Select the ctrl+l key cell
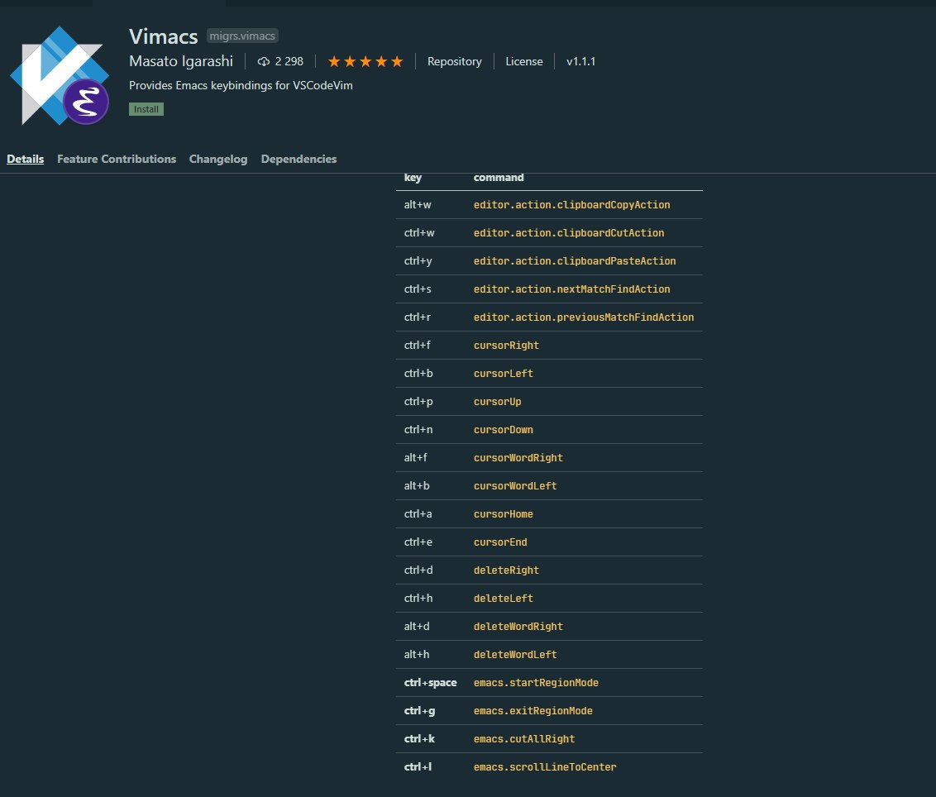This screenshot has width=936, height=797. [418, 766]
